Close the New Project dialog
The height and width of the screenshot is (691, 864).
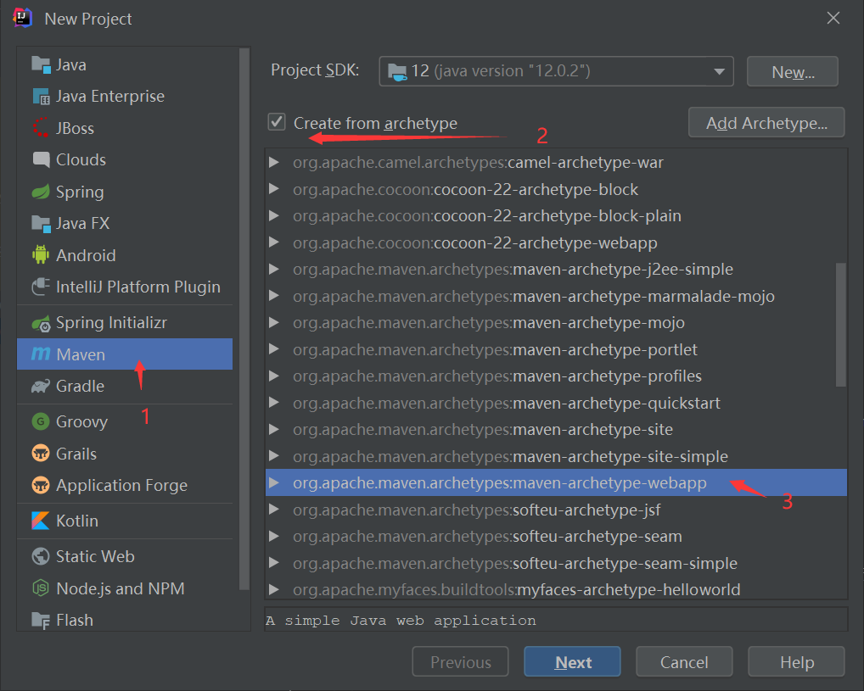click(x=833, y=18)
